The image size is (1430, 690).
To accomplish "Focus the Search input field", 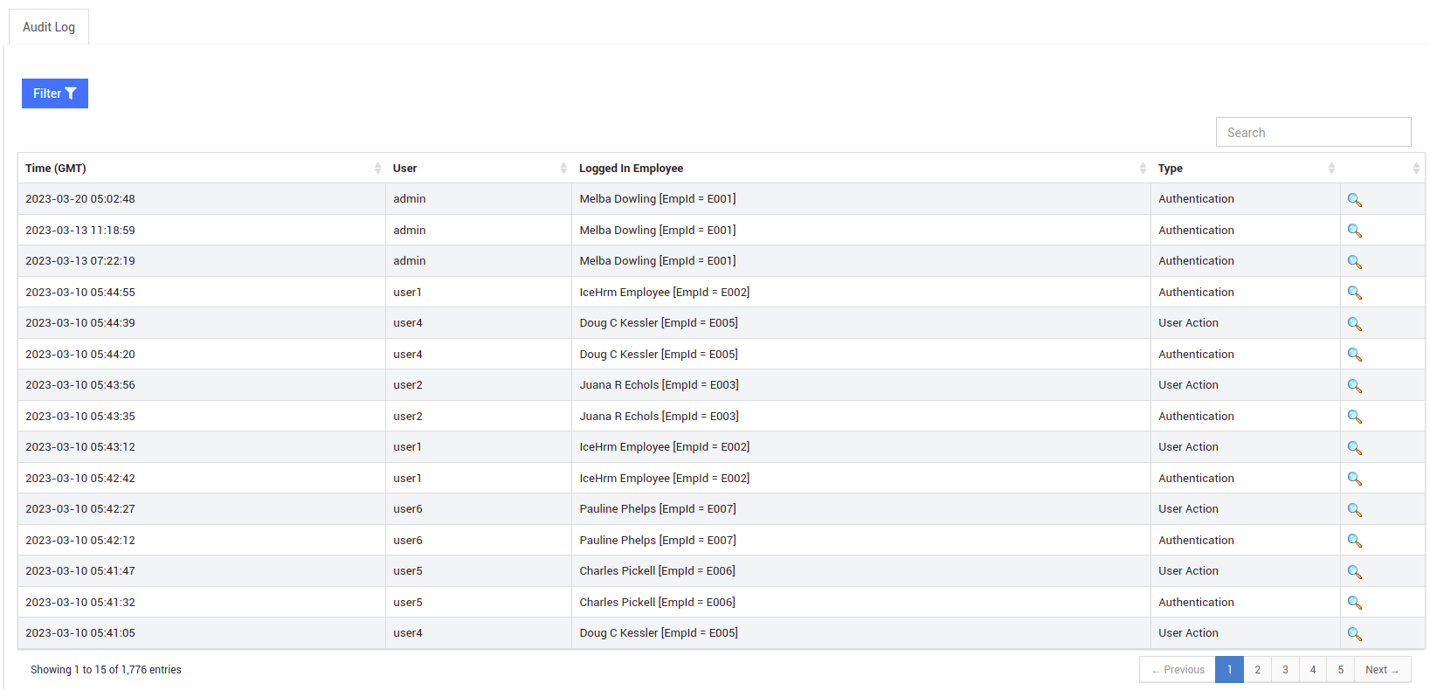I will click(1313, 132).
